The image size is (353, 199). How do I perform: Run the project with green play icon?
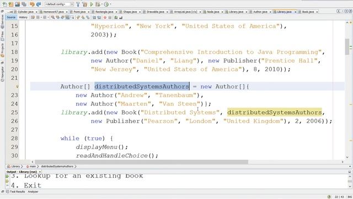[x=92, y=4]
